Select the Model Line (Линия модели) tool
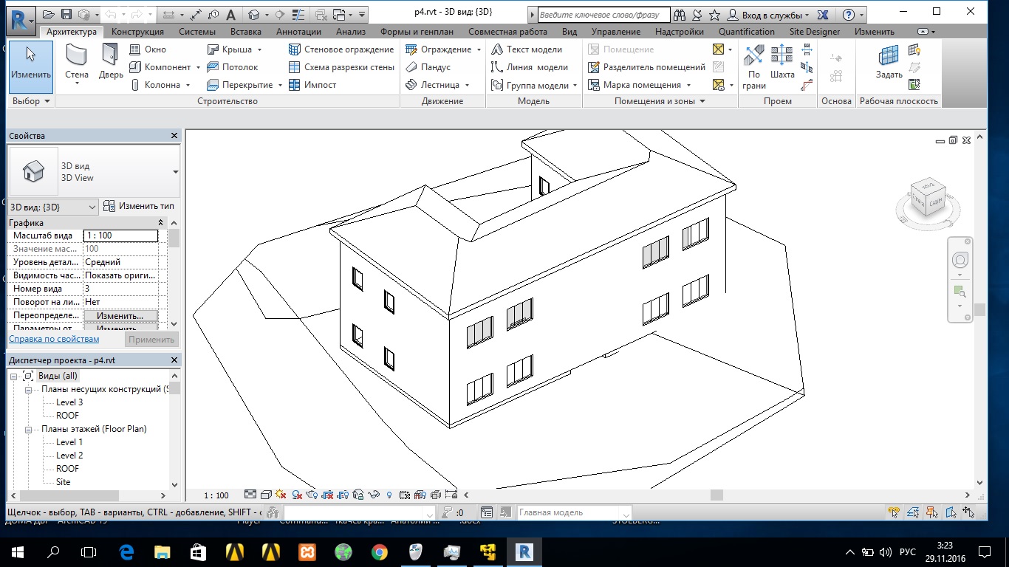Screen dimensions: 1009x567 coord(530,67)
